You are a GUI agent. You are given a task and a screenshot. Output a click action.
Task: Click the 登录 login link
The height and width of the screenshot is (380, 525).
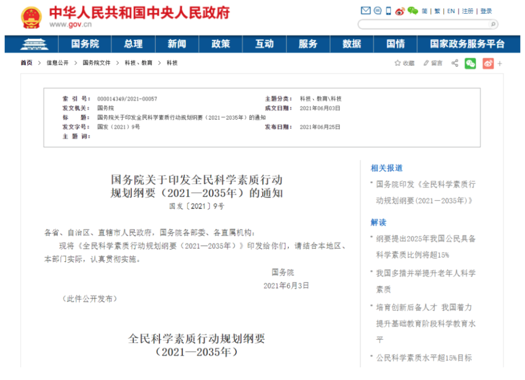point(486,11)
